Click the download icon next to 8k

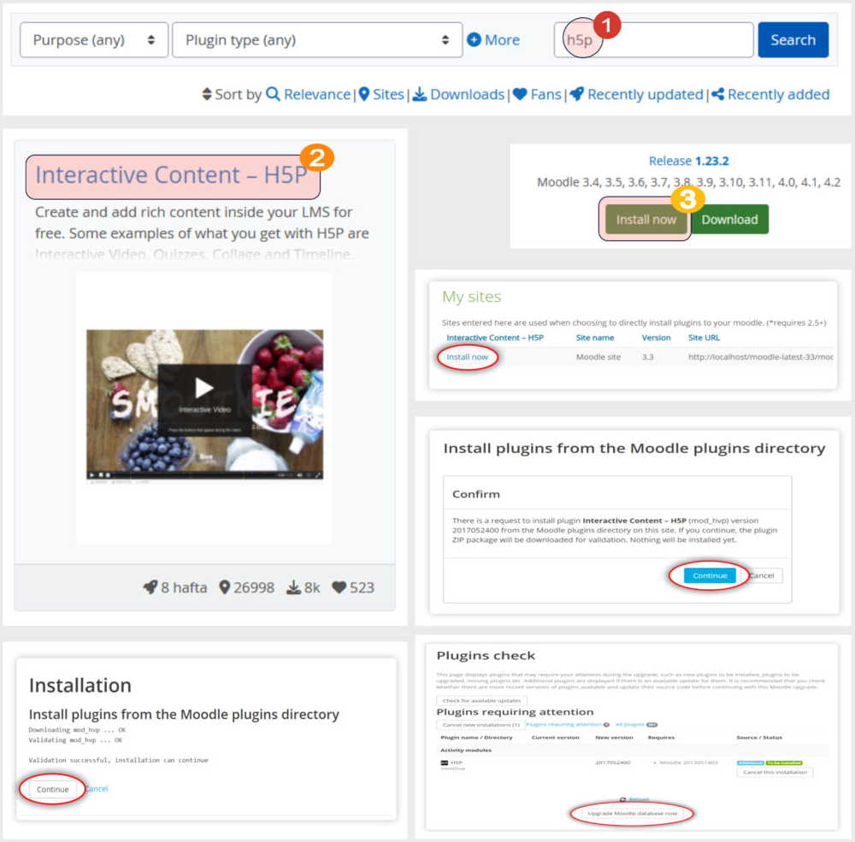tap(293, 587)
